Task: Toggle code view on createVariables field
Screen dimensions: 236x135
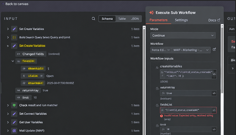Action: 214,74
